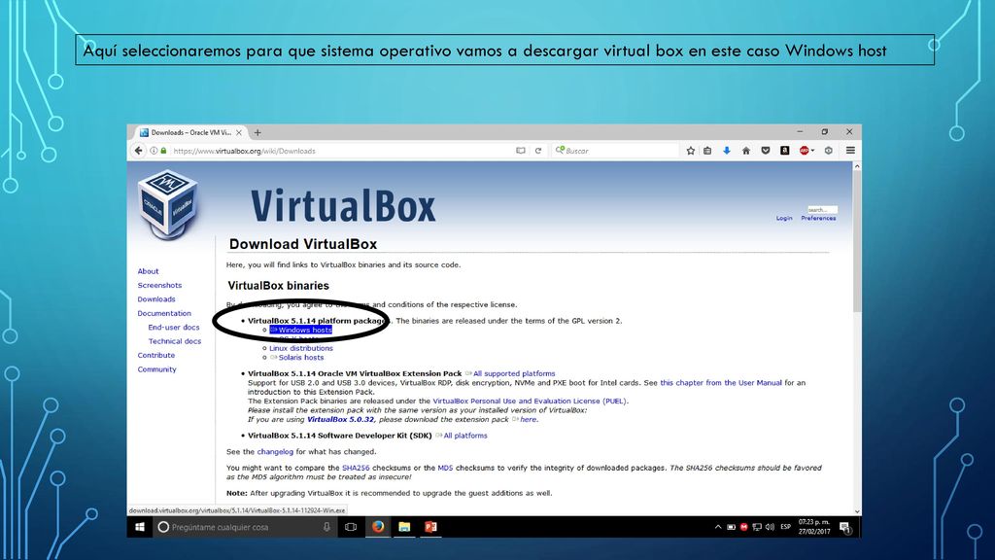Focus the Buscar search box
The width and height of the screenshot is (995, 560).
(x=615, y=151)
